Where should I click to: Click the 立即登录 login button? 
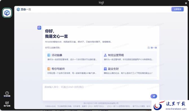click(x=177, y=9)
